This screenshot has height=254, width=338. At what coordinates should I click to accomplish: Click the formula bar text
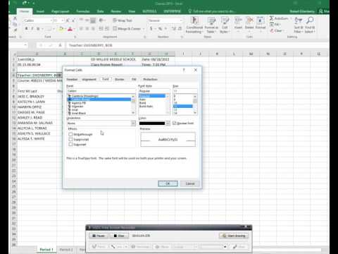point(91,45)
